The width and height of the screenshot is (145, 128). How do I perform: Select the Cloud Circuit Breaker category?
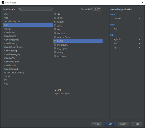(28, 47)
